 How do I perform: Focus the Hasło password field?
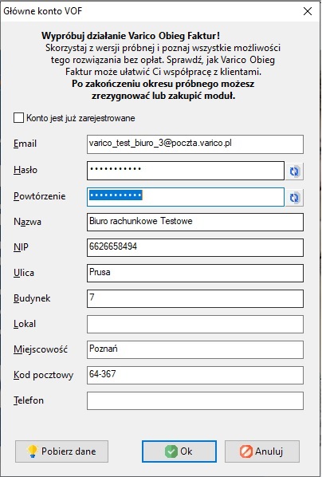pyautogui.click(x=186, y=171)
